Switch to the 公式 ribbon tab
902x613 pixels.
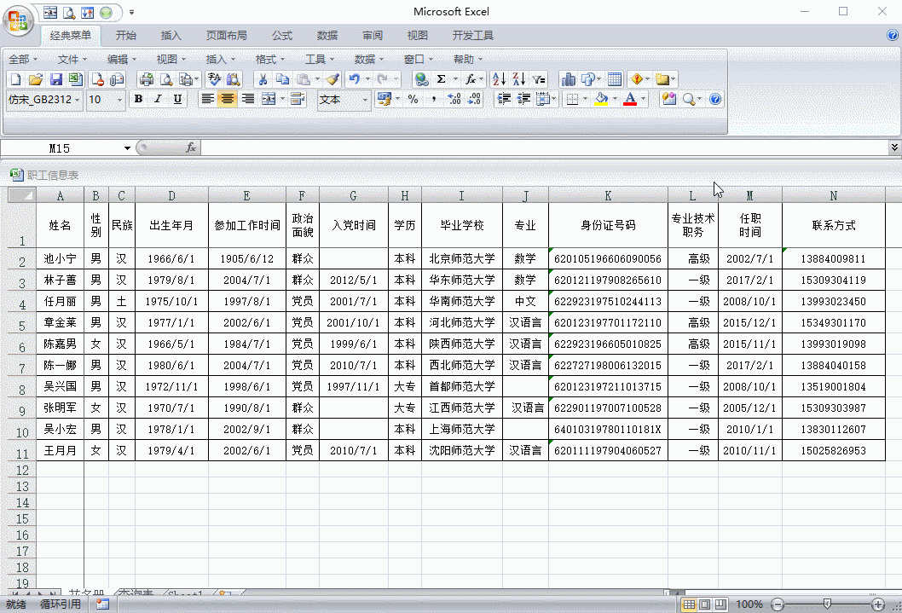tap(282, 36)
